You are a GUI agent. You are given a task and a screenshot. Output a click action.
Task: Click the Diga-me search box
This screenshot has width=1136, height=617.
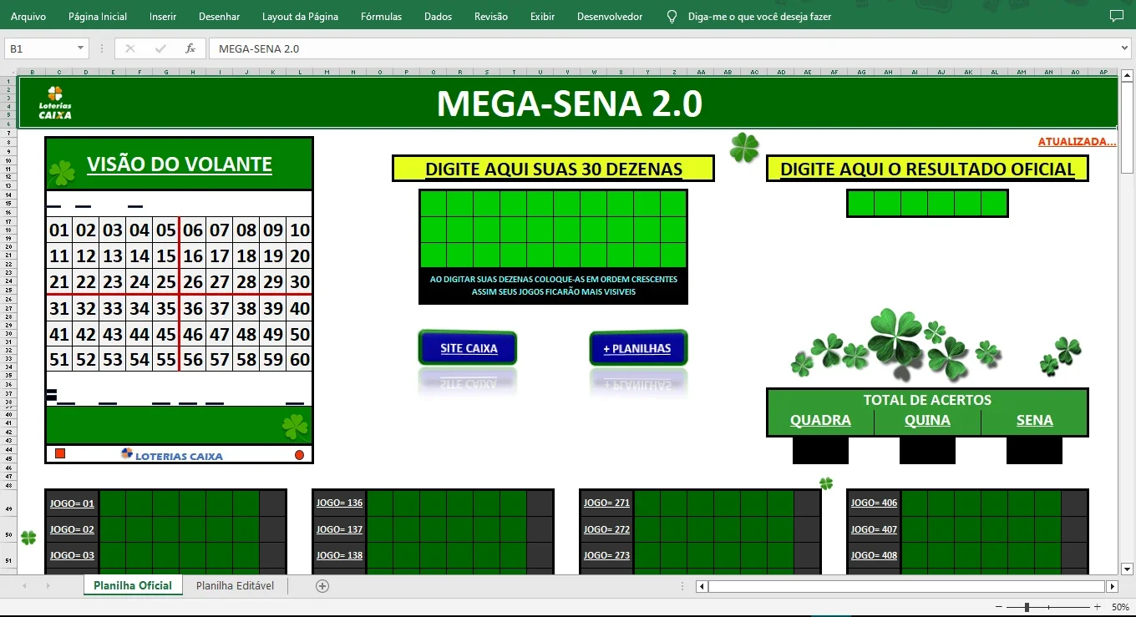tap(759, 17)
